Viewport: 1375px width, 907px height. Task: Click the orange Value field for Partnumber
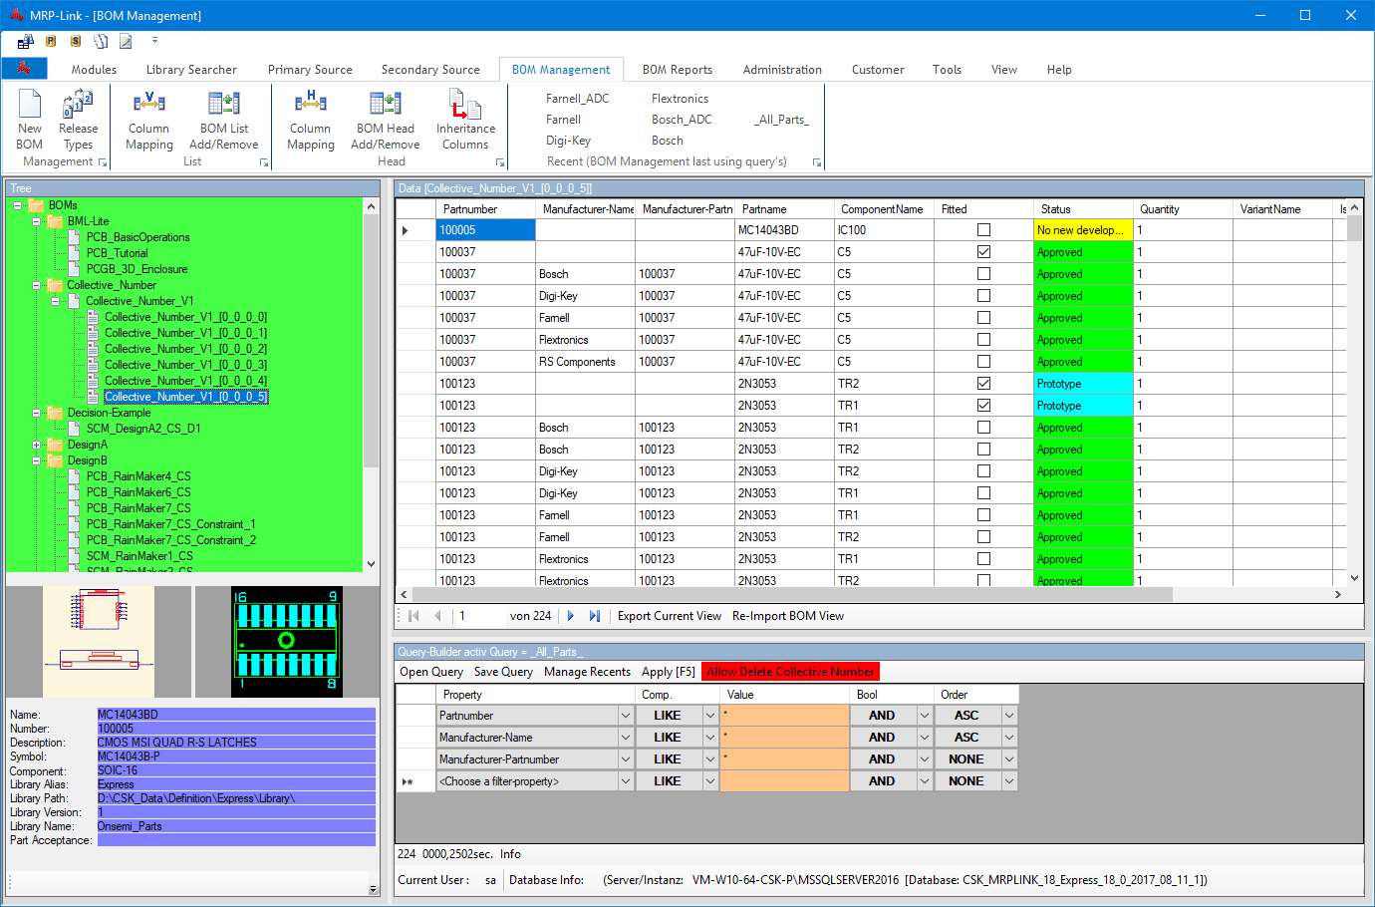784,716
